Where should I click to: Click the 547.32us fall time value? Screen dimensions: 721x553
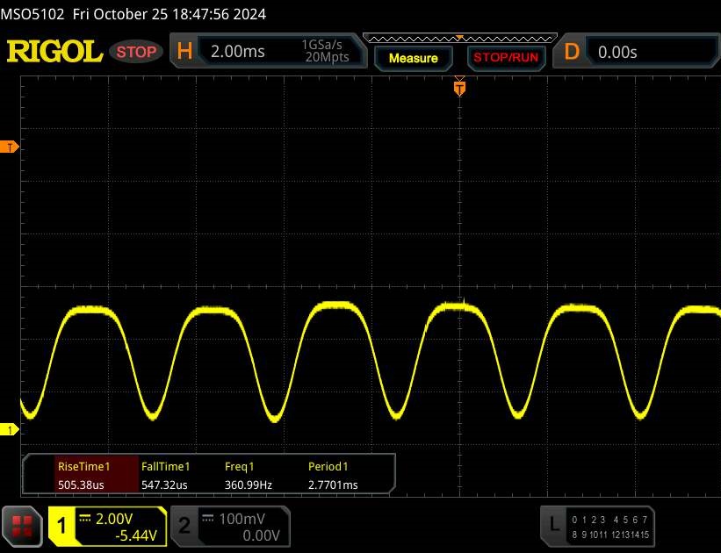click(164, 485)
